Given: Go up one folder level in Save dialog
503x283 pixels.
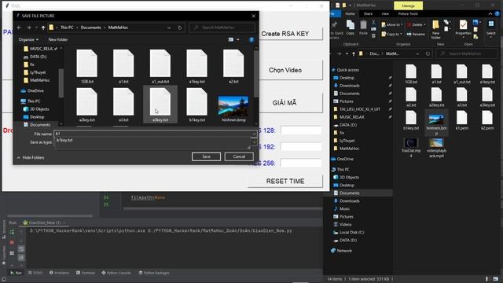Looking at the screenshot, I should (43, 28).
